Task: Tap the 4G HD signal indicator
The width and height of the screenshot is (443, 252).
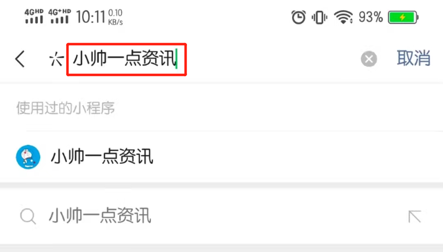Action: [x=34, y=16]
